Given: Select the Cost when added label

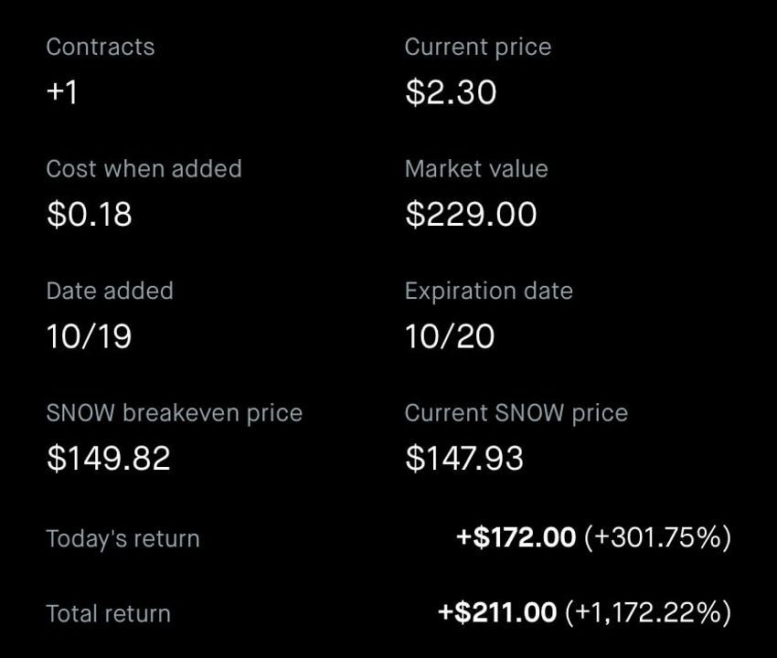Looking at the screenshot, I should click(144, 169).
